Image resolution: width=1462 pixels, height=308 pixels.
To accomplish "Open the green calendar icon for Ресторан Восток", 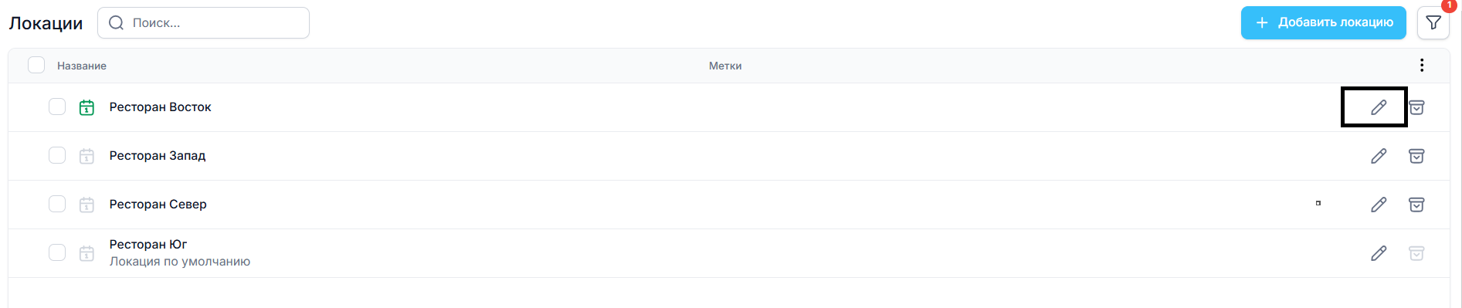I will [86, 107].
